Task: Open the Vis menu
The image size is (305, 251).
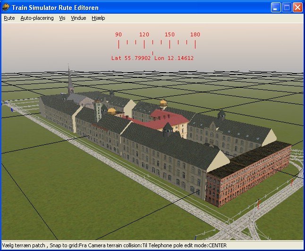Action: [62, 18]
